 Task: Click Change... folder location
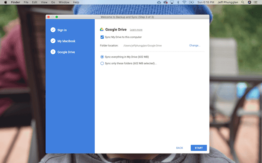195,45
